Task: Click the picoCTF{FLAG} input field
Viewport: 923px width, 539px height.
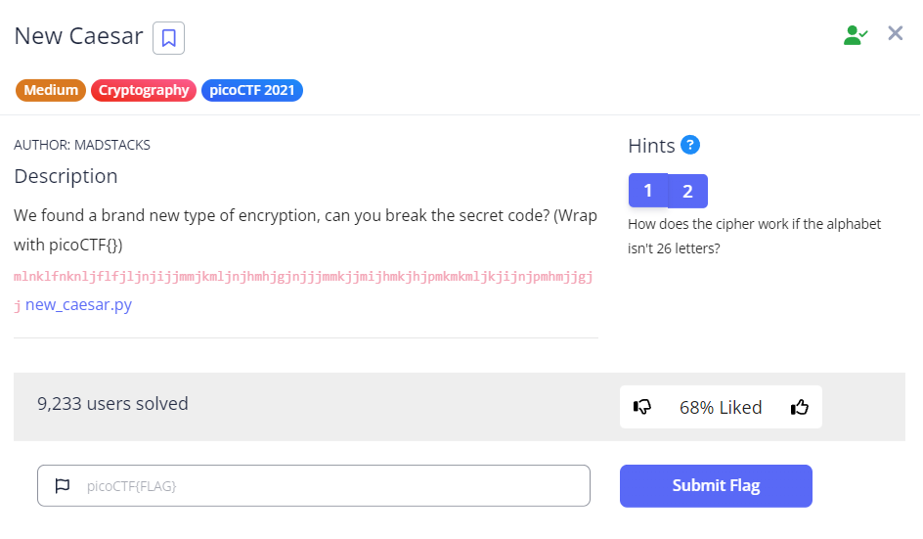Action: coord(323,485)
